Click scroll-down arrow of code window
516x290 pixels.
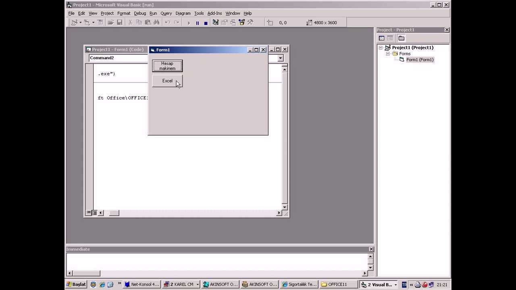[x=285, y=207]
